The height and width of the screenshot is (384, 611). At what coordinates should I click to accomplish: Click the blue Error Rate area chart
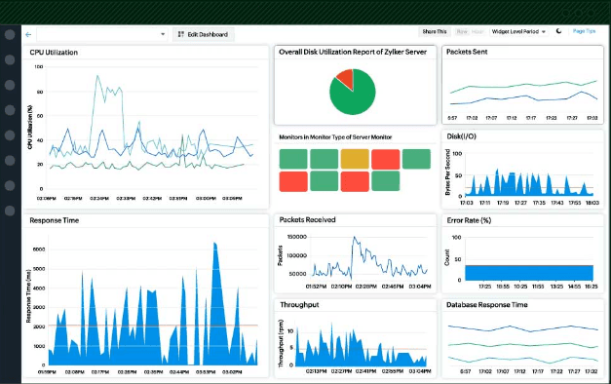(529, 273)
